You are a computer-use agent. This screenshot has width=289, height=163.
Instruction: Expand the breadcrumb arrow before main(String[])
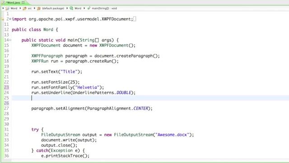[x=84, y=8]
